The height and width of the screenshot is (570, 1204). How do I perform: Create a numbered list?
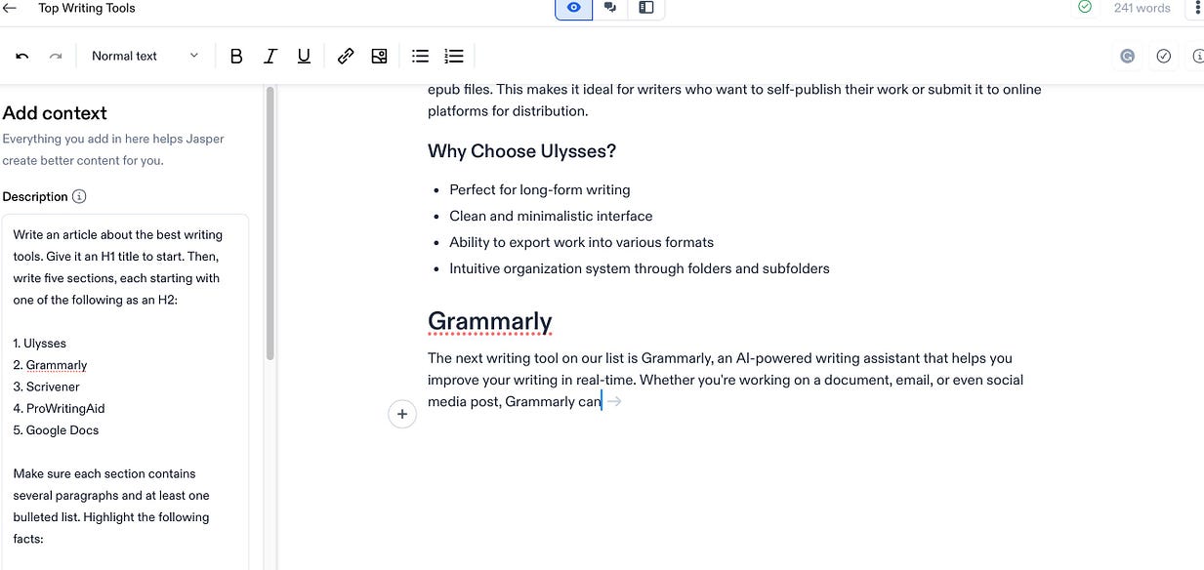(x=453, y=56)
